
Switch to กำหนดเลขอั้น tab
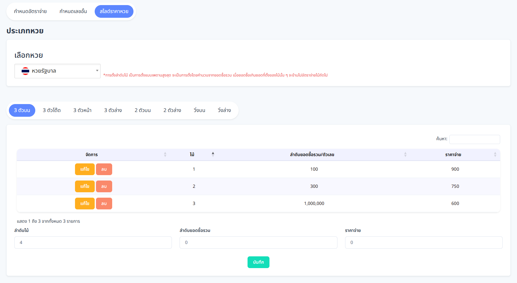[x=73, y=11]
